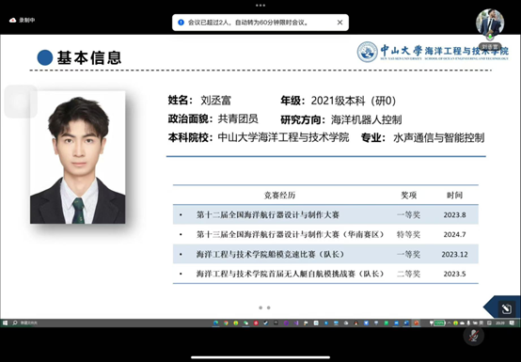Select the first page indicator dot
Screen dimensions: 521x362
tap(260, 307)
